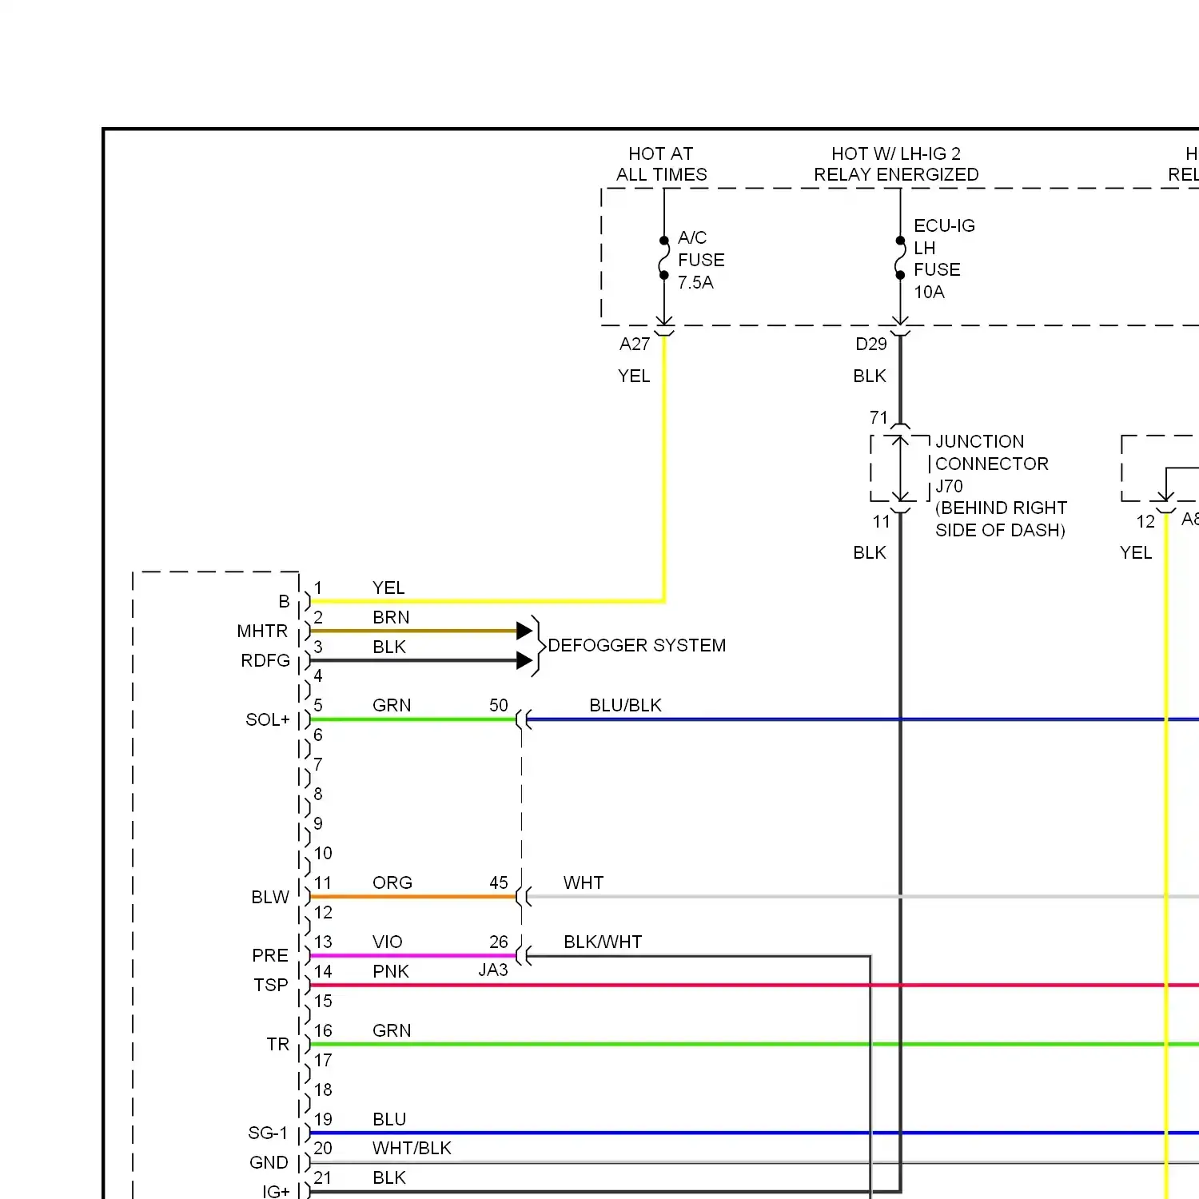Click pin number 7 on the connector

pyautogui.click(x=318, y=764)
